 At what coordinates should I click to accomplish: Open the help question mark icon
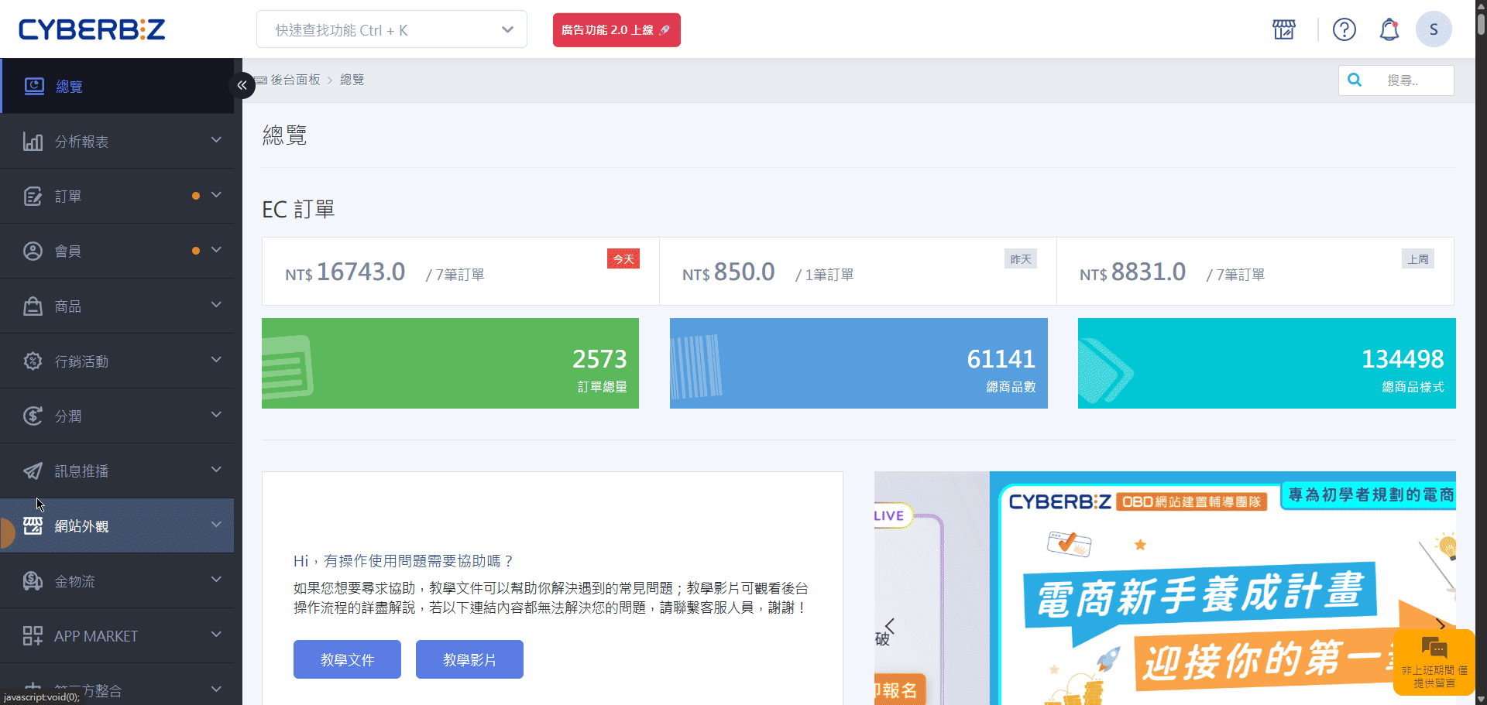(1344, 30)
